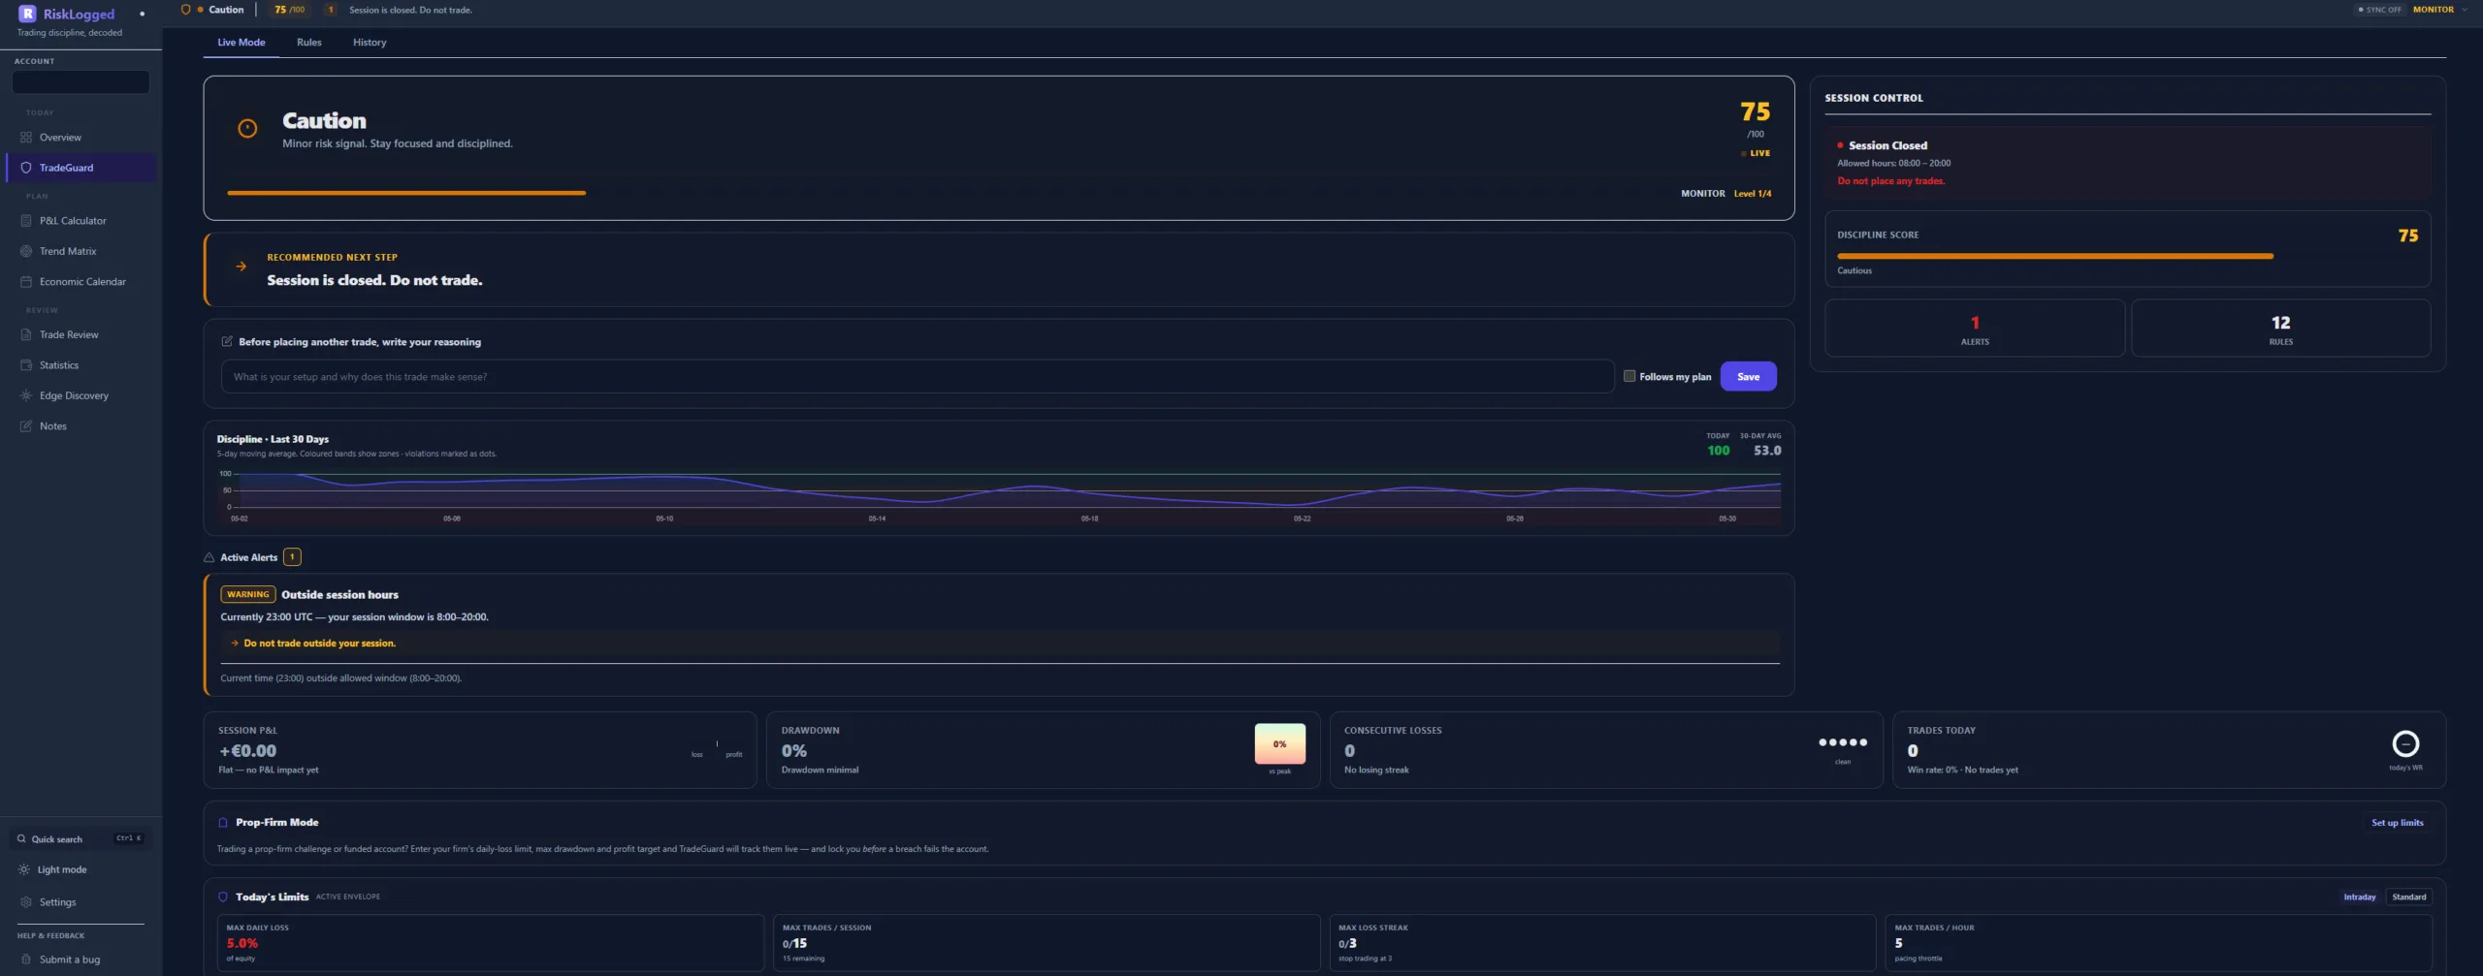This screenshot has height=976, width=2483.
Task: Click the Recommended Next Step arrow icon
Action: pos(241,267)
